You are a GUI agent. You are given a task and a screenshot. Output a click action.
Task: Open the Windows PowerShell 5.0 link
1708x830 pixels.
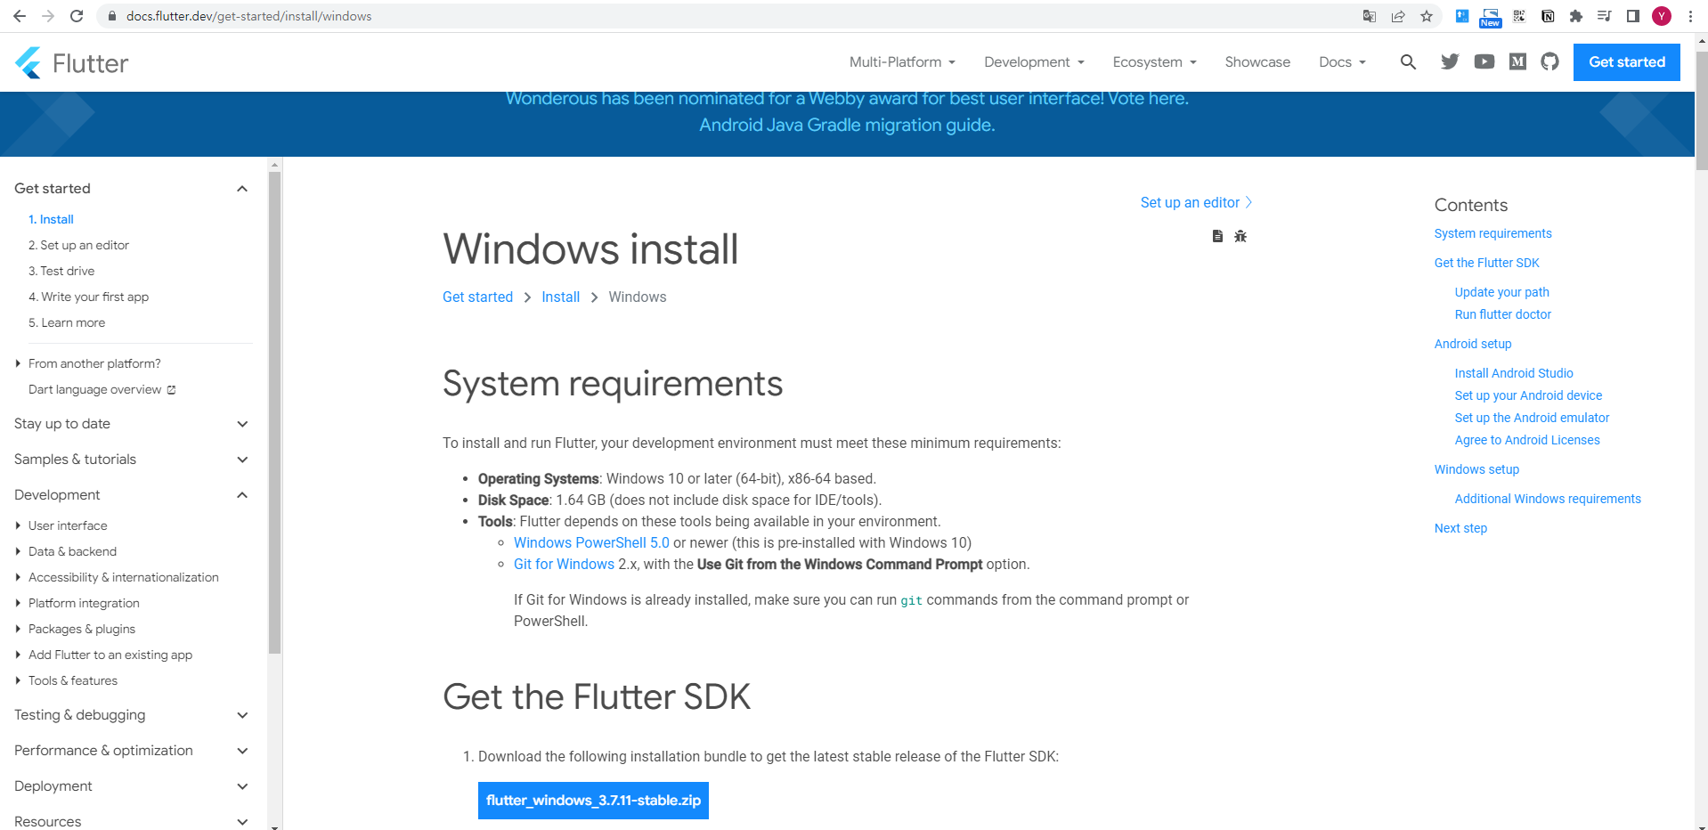point(591,542)
